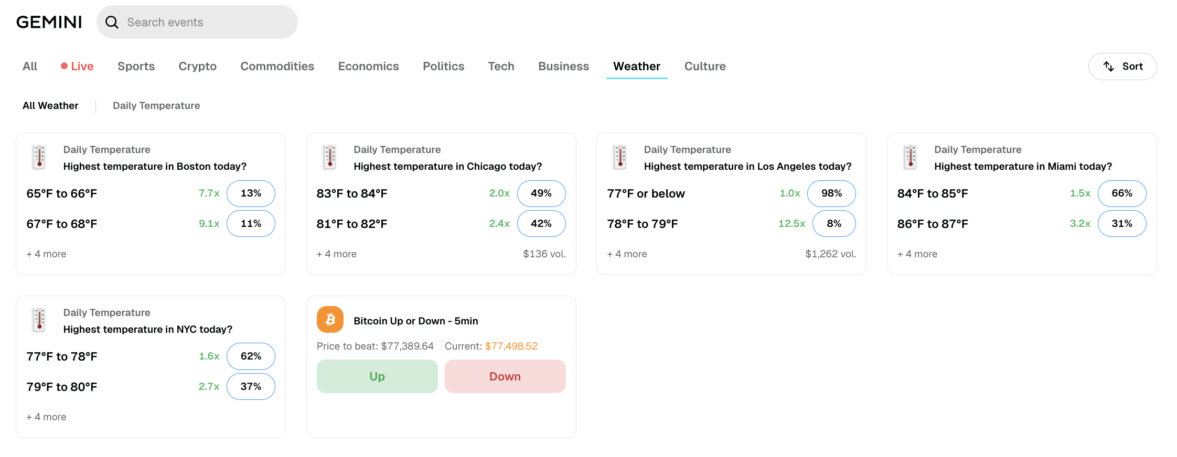
Task: Click the Boston card thermometer icon
Action: tap(39, 157)
